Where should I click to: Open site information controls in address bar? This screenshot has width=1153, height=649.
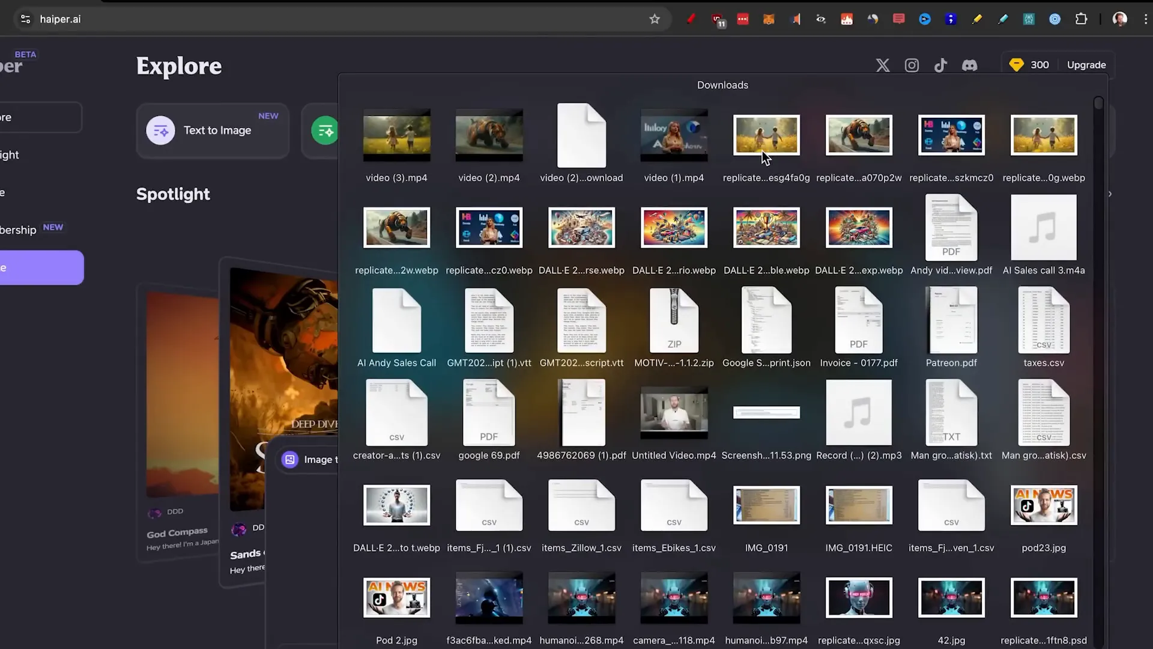coord(25,19)
